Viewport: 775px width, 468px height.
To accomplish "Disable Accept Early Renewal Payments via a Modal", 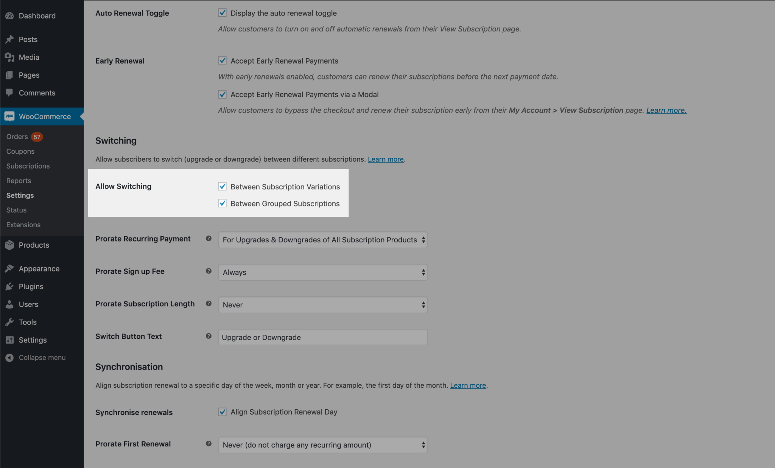I will [x=222, y=94].
